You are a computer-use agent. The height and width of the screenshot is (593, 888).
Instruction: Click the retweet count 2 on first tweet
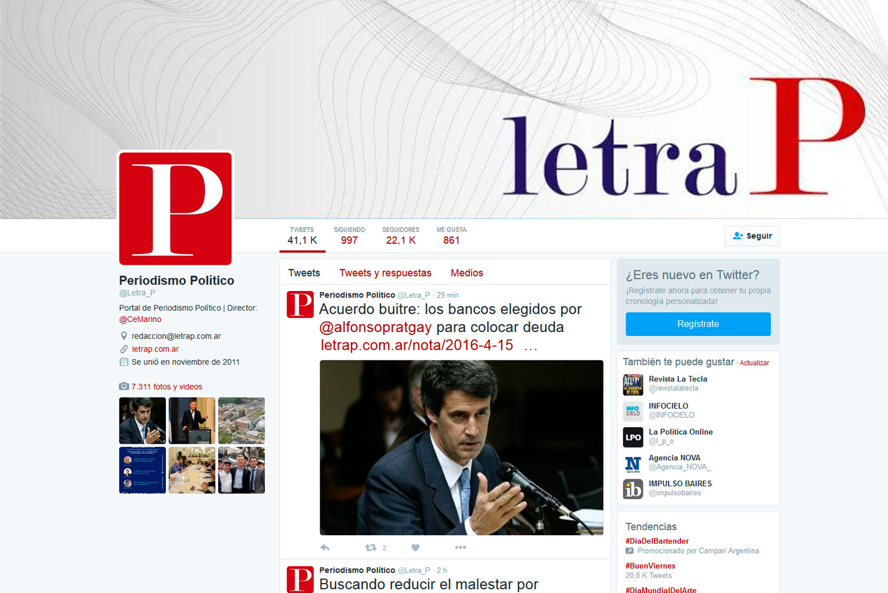click(x=384, y=548)
